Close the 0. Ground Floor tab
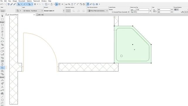 coord(34,15)
